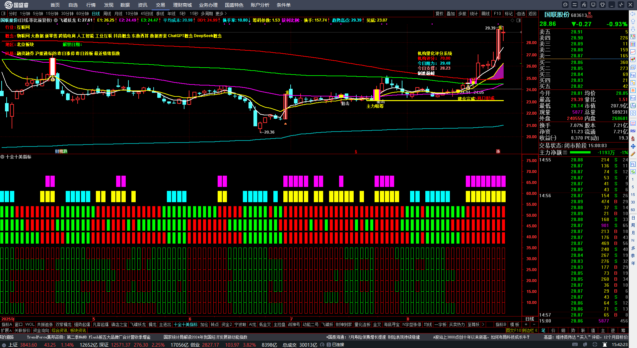637x348 pixels.
Task: Toggle the diamond marker above price axis
Action: tap(513, 20)
